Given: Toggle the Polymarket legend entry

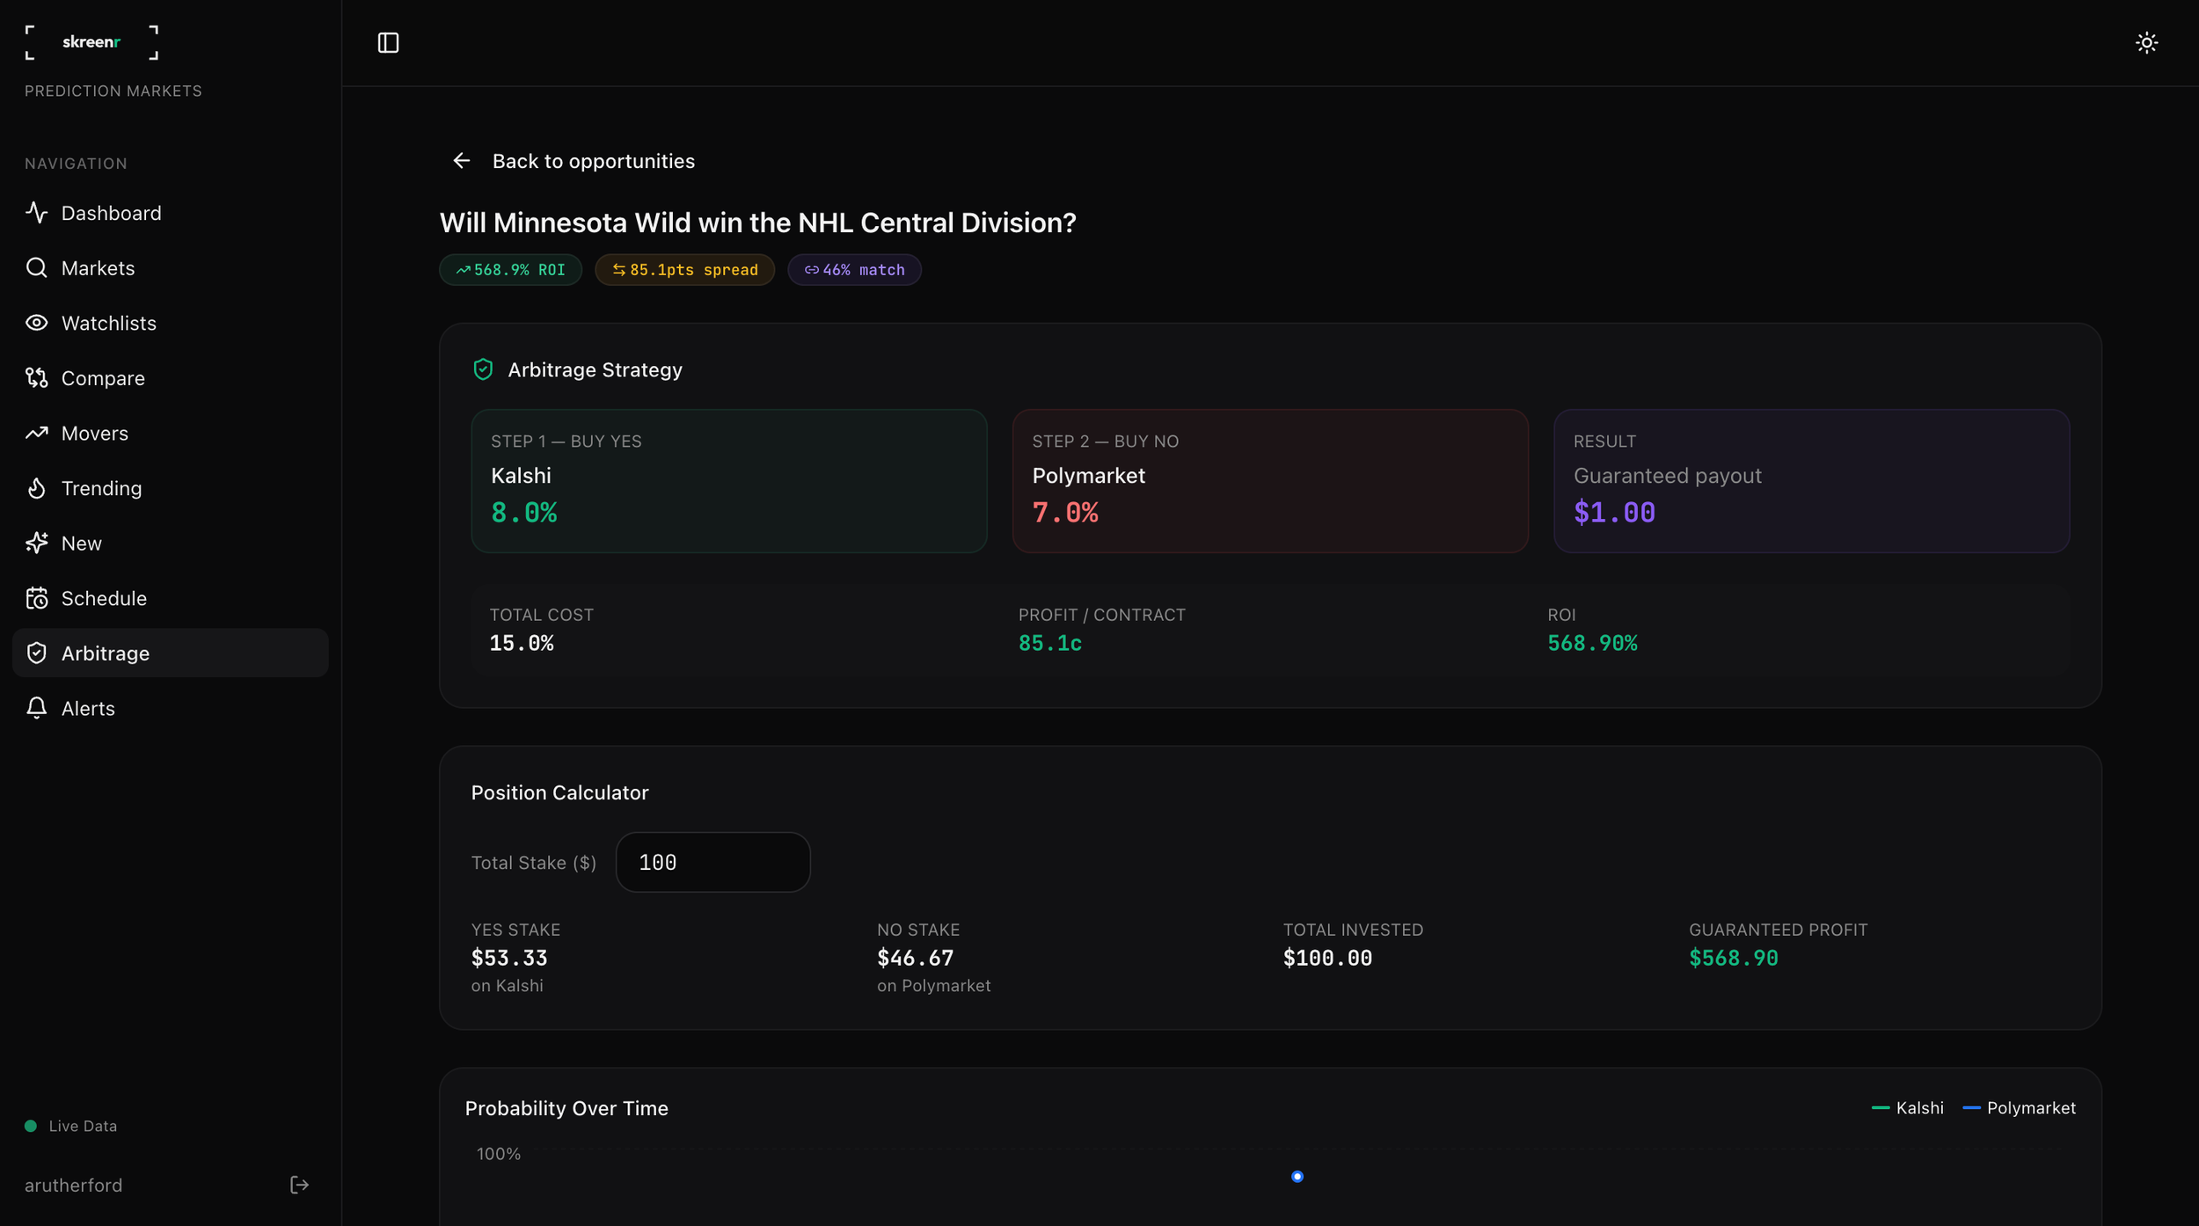Looking at the screenshot, I should [2019, 1107].
